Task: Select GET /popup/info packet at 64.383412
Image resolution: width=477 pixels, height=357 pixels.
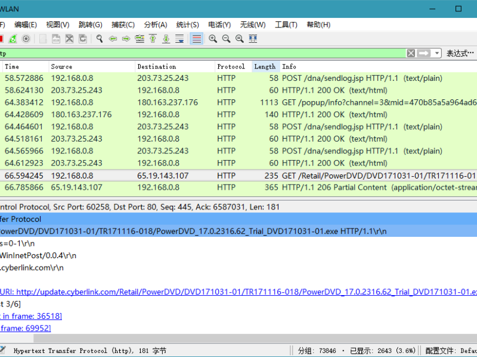Action: click(238, 102)
